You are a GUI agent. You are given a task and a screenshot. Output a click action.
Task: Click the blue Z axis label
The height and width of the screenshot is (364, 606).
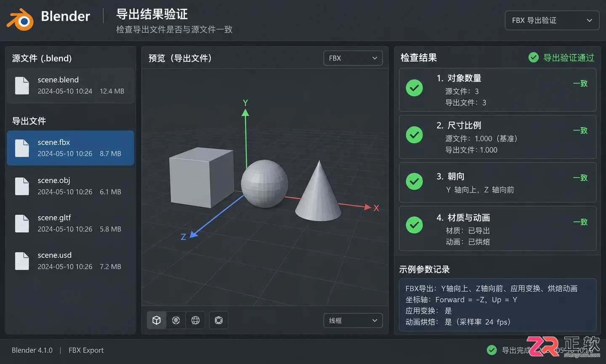coord(183,237)
